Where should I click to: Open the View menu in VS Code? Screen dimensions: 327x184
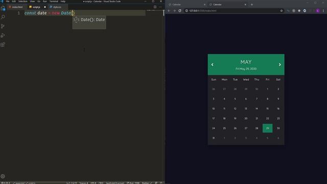pyautogui.click(x=32, y=1)
